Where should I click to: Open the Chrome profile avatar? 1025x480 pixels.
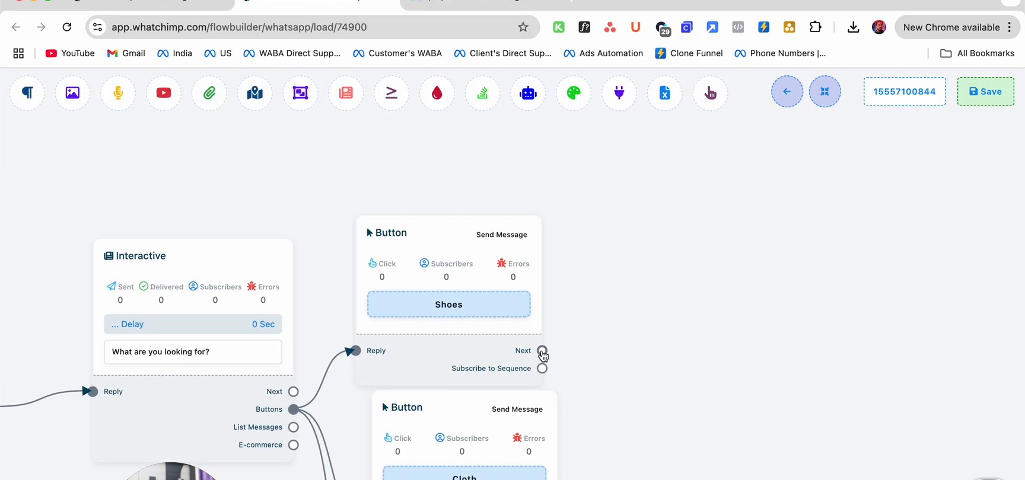[879, 27]
